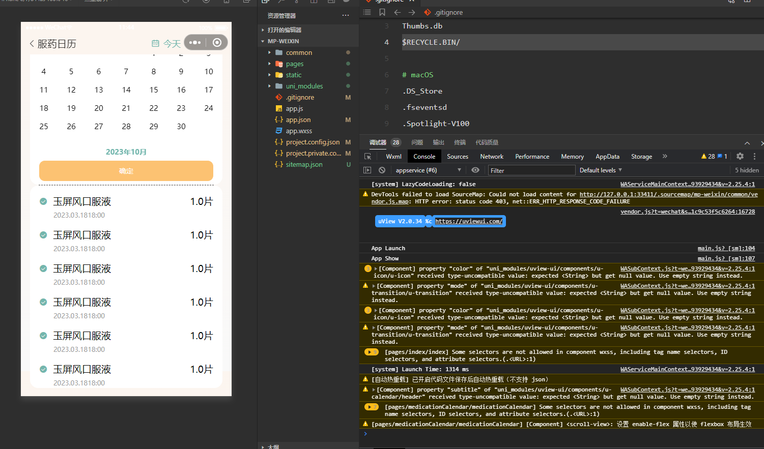764x449 pixels.
Task: Expand the static folder
Action: 270,75
